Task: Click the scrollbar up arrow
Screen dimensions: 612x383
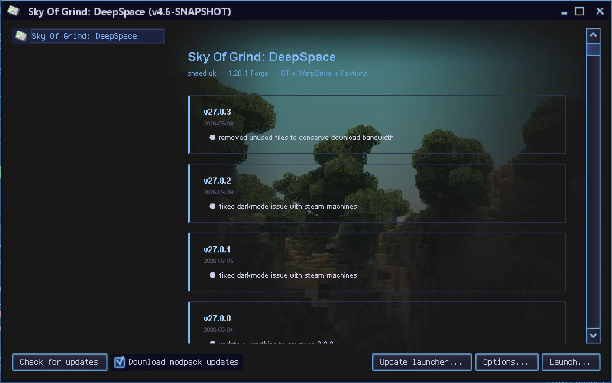Action: [x=593, y=35]
